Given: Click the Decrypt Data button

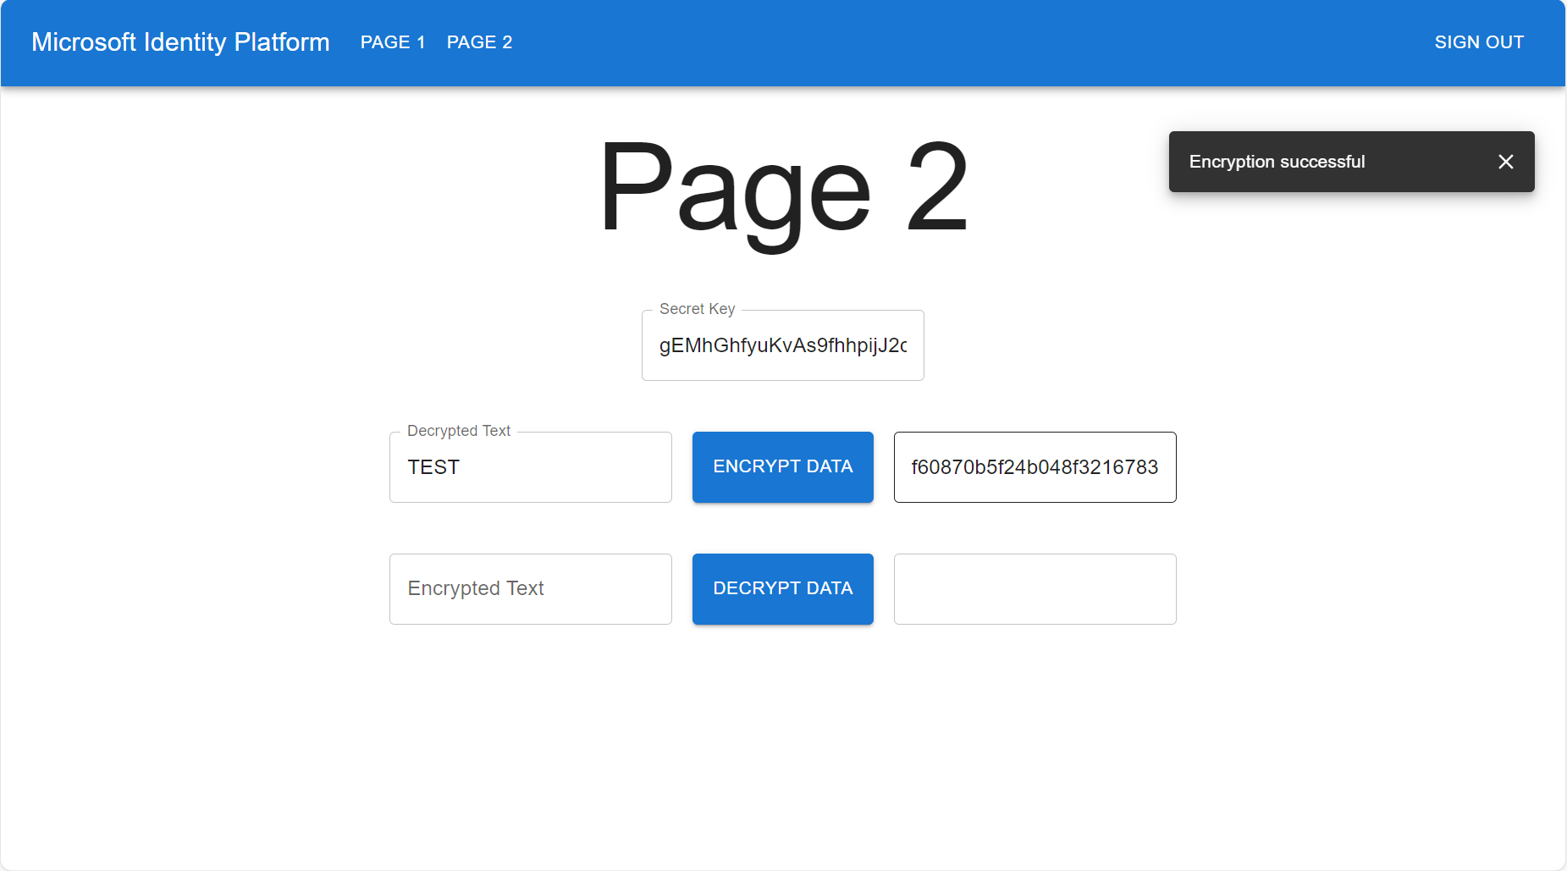Looking at the screenshot, I should (x=783, y=589).
